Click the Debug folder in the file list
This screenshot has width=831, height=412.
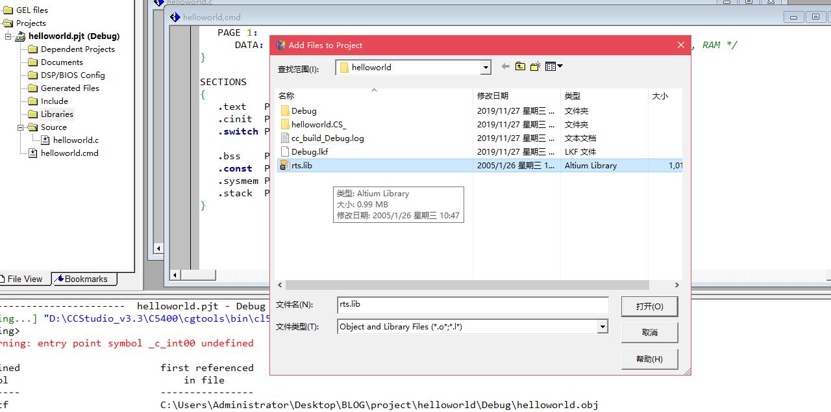pyautogui.click(x=303, y=111)
